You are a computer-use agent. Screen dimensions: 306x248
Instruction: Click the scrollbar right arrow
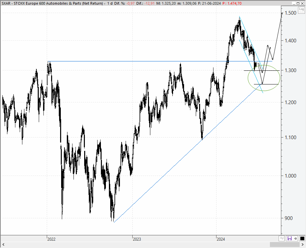(303, 244)
